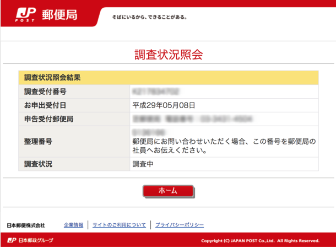
Task: Select the date 平成29年05月08日
Action: click(x=164, y=105)
